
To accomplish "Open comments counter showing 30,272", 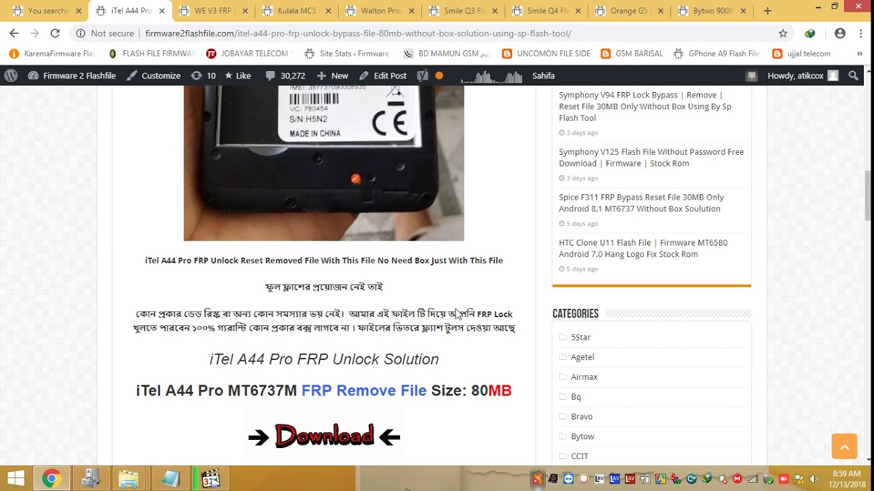I will (x=285, y=76).
